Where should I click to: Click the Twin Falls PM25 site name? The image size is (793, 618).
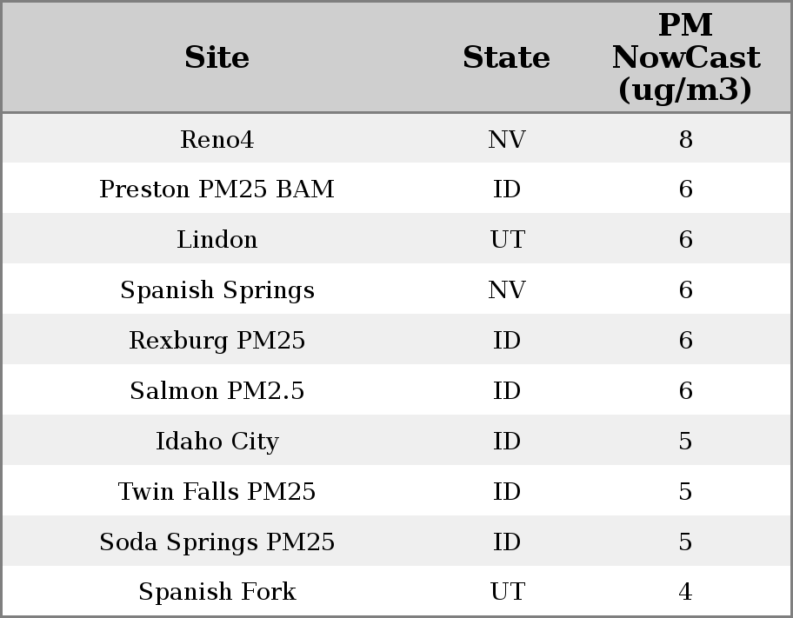pyautogui.click(x=217, y=492)
